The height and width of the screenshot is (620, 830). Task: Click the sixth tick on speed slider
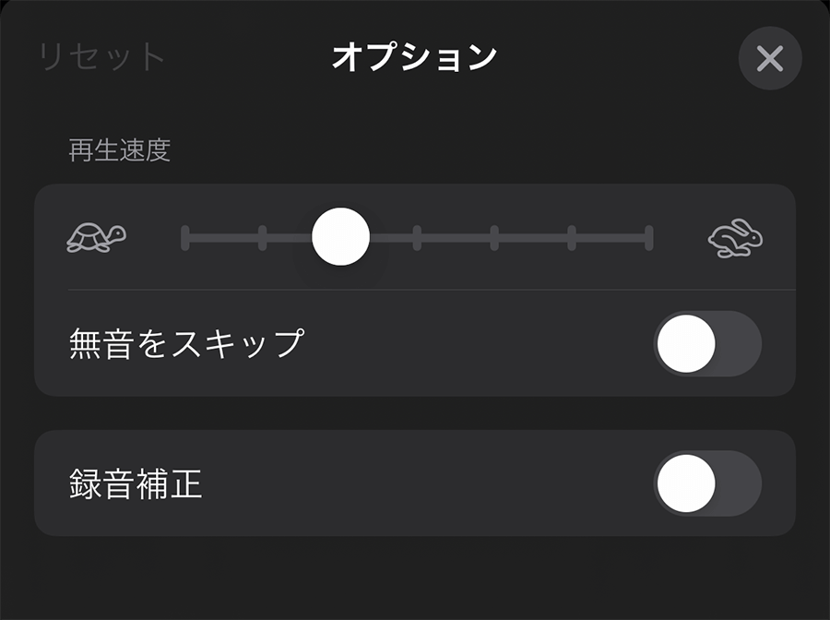pos(572,237)
